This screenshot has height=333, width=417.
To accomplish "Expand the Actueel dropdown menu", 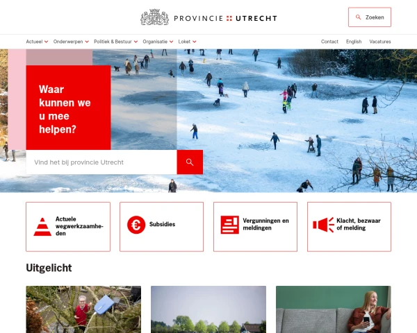I will tap(37, 42).
